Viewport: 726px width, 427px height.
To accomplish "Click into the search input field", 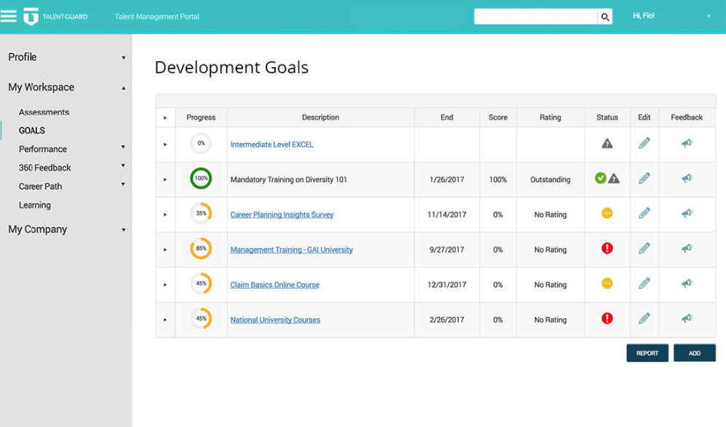I will (536, 17).
